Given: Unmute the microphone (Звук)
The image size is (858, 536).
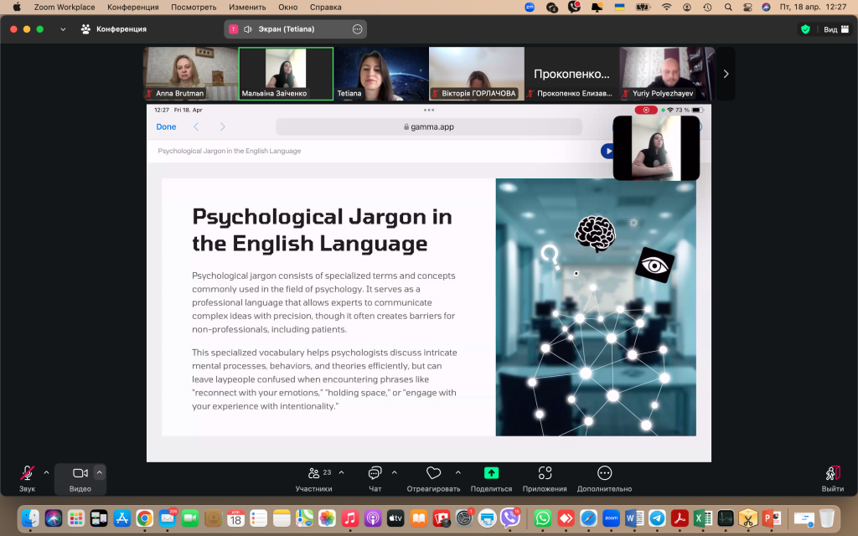Looking at the screenshot, I should [28, 474].
